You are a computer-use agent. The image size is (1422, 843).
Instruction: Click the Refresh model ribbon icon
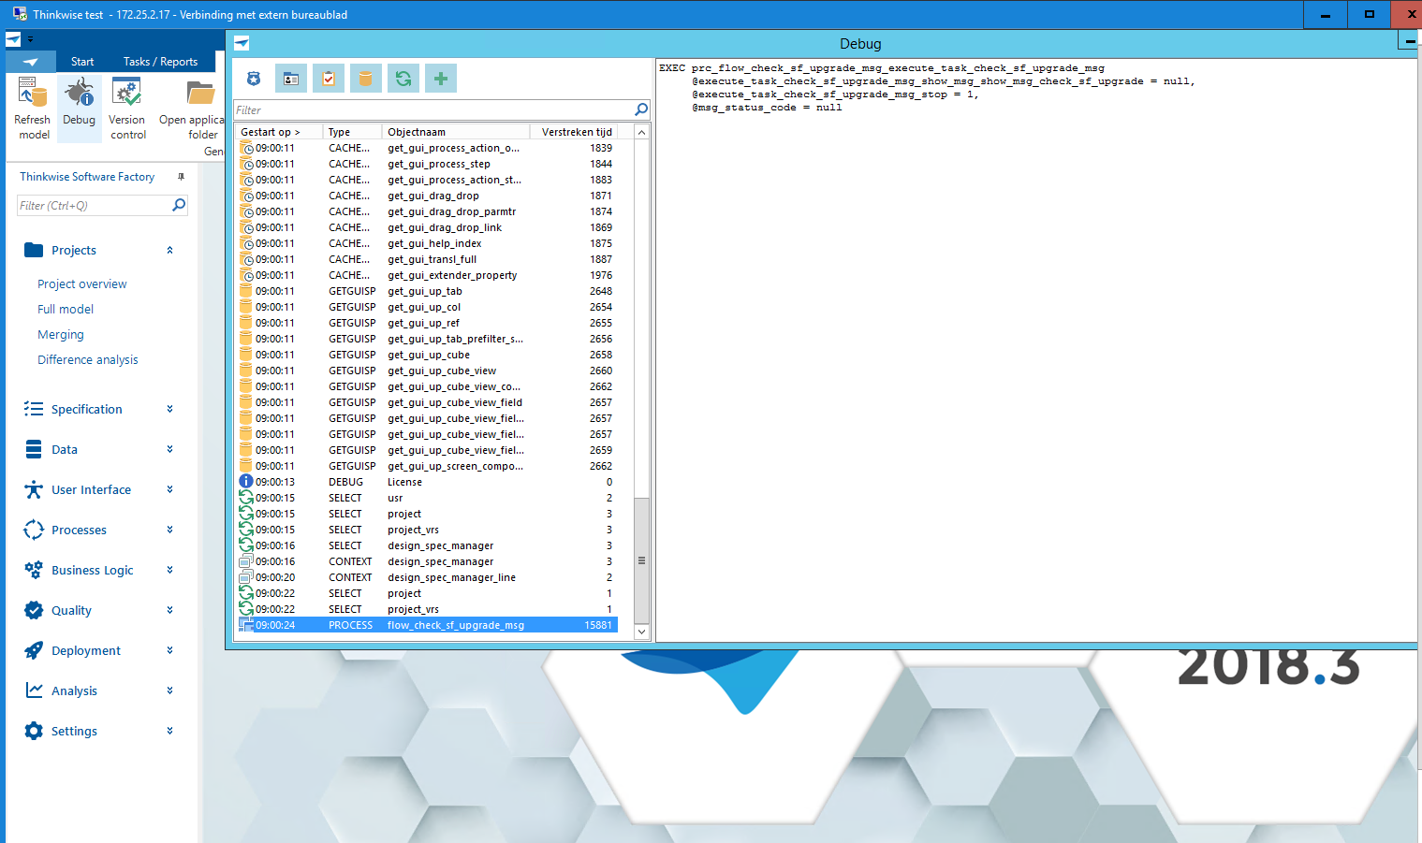[32, 93]
